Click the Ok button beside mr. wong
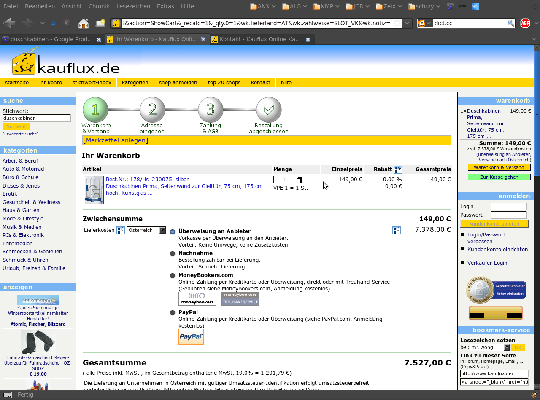This screenshot has width=540, height=400. click(x=518, y=347)
